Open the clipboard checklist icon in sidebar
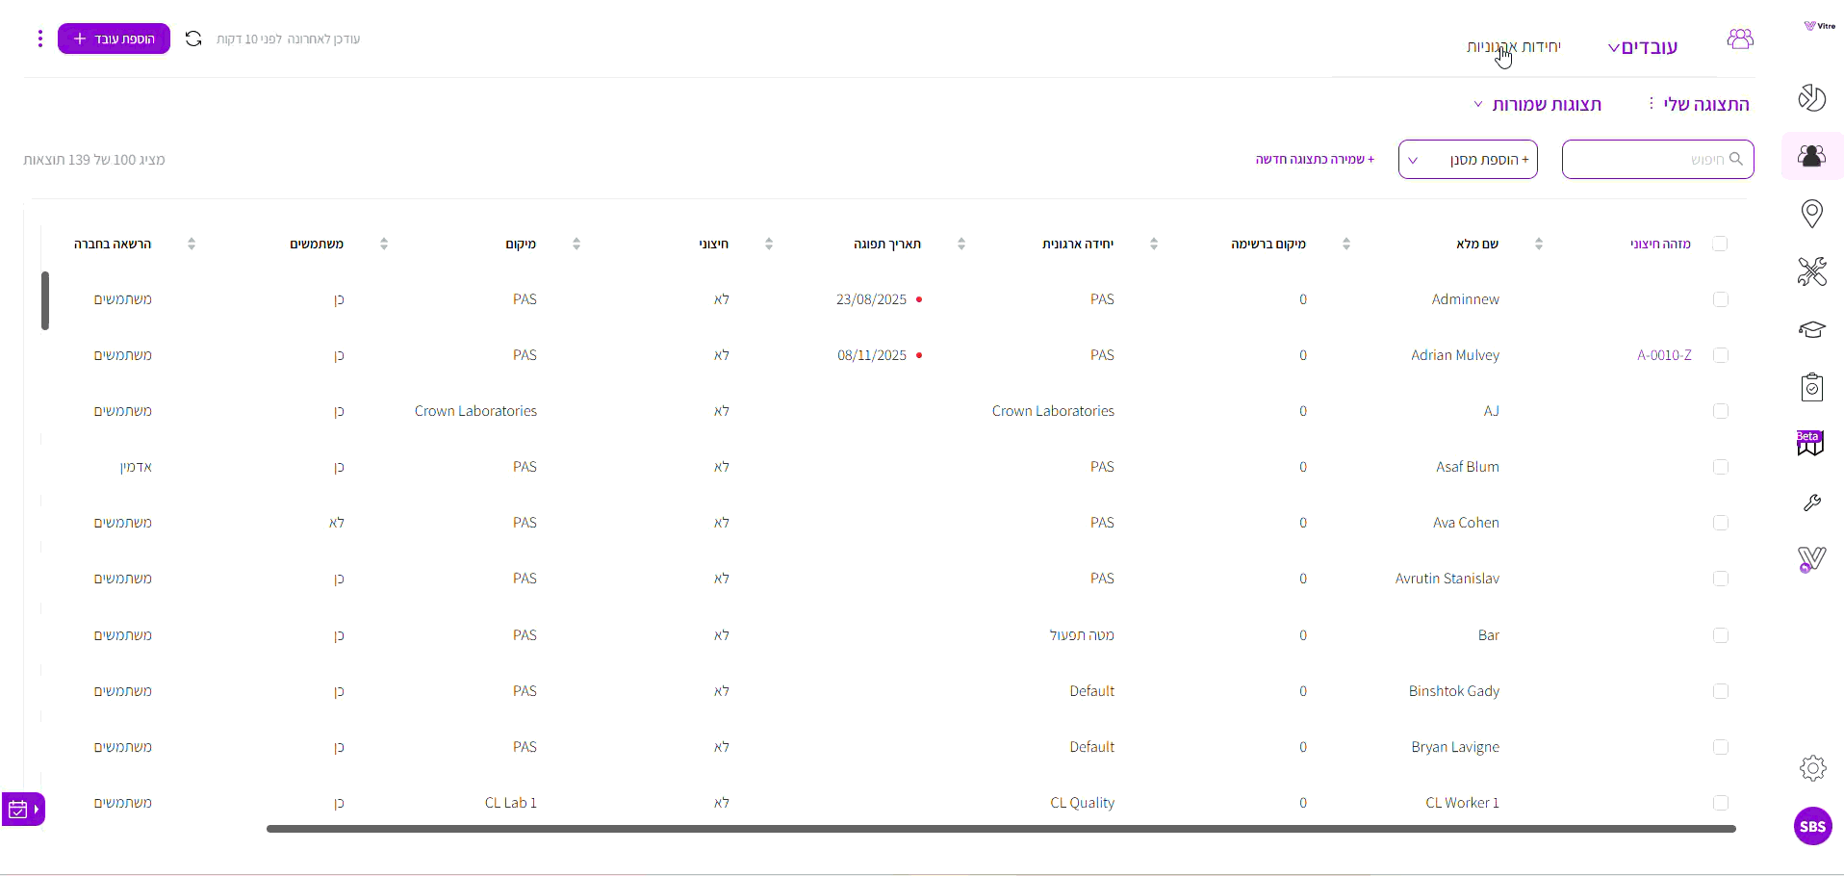 (x=1811, y=387)
